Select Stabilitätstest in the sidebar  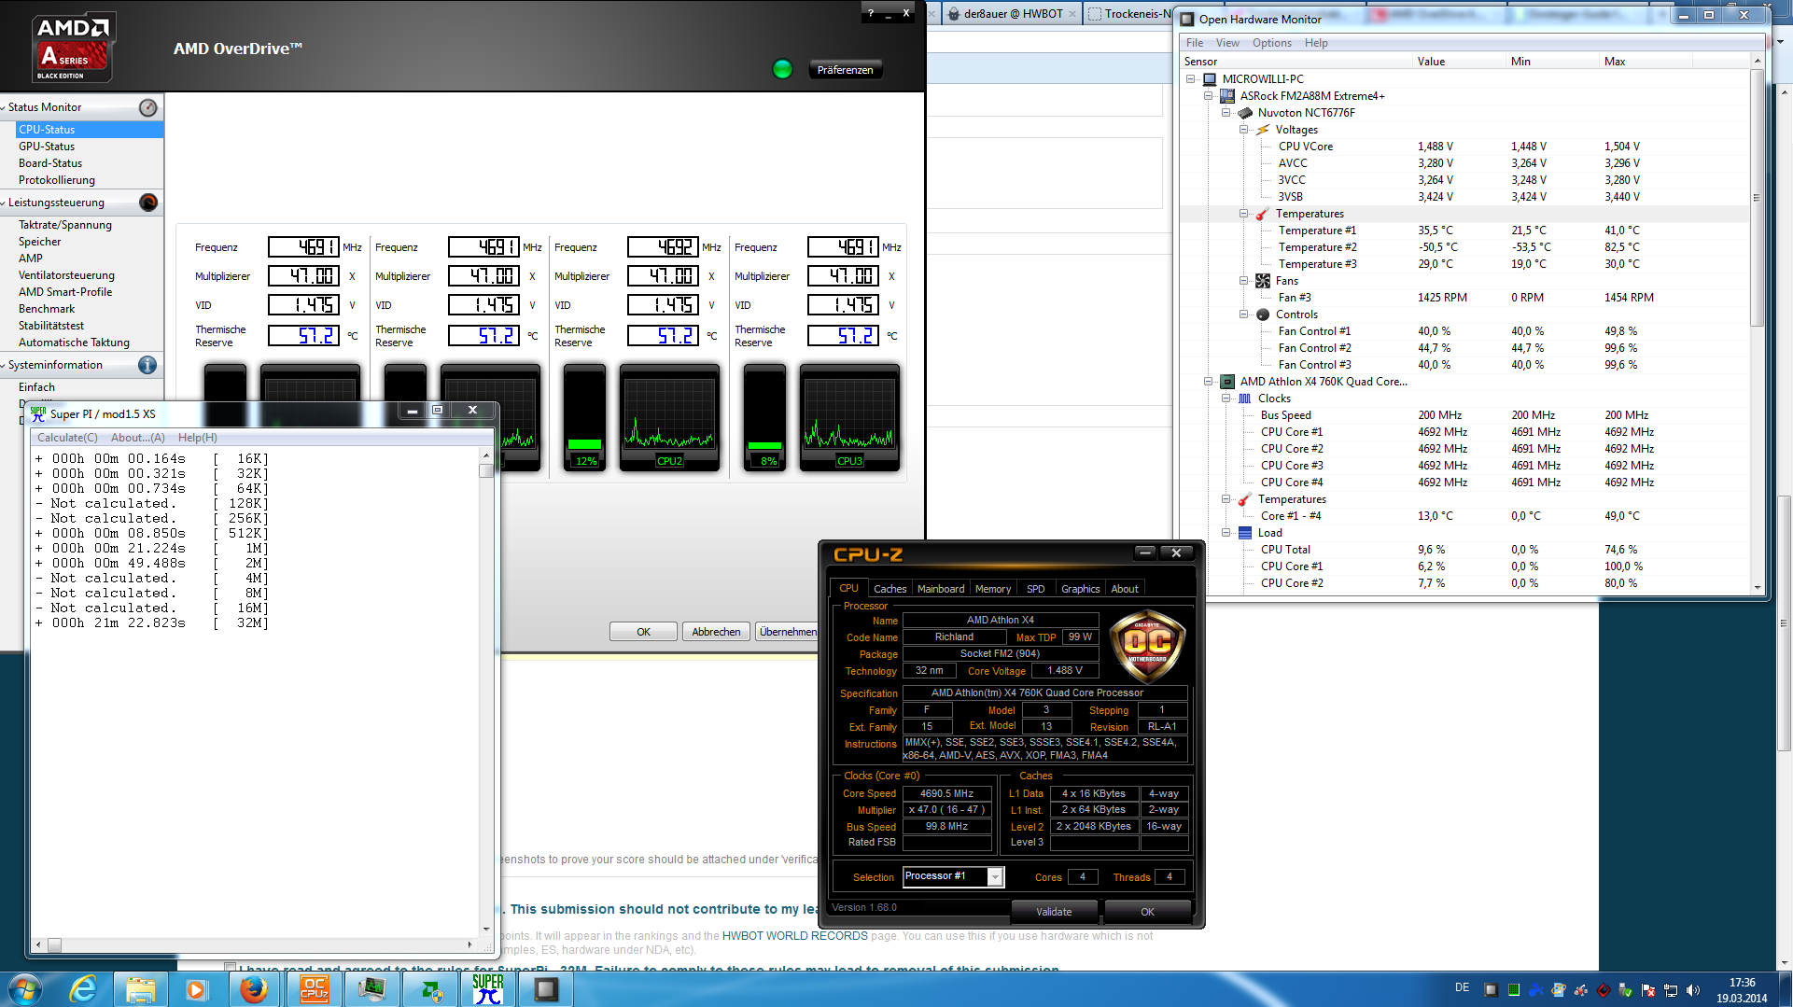51,326
